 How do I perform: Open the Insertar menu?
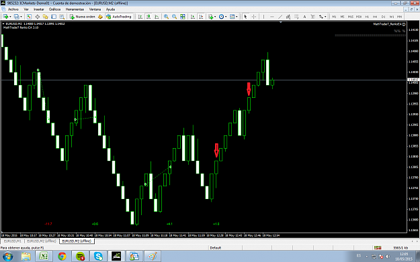coord(39,9)
